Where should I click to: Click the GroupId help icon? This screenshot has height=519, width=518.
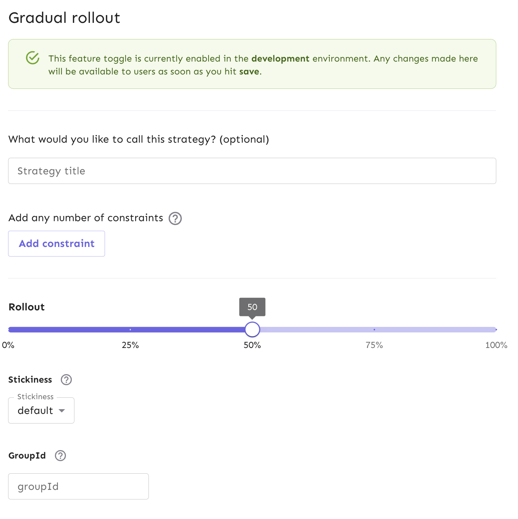60,456
